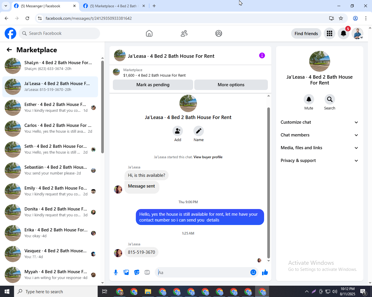The height and width of the screenshot is (297, 372).
Task: Open Donita conversation in list
Action: tap(50, 212)
